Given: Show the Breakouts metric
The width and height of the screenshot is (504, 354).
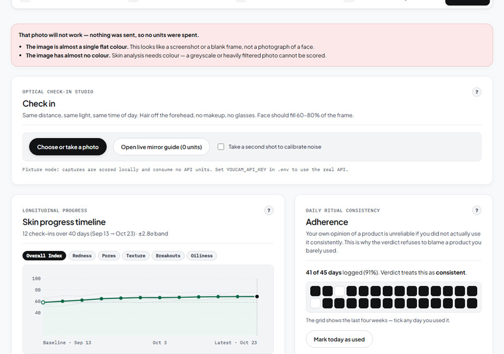Looking at the screenshot, I should click(168, 256).
